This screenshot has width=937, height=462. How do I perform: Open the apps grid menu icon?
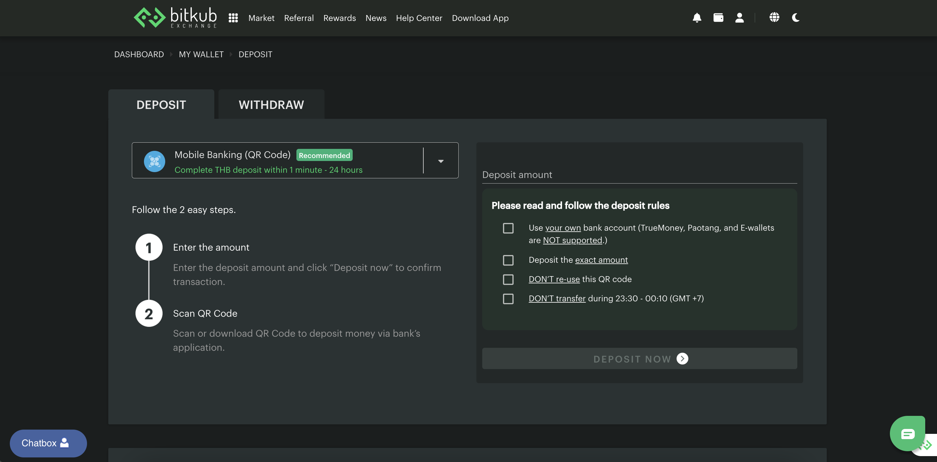[x=233, y=18]
